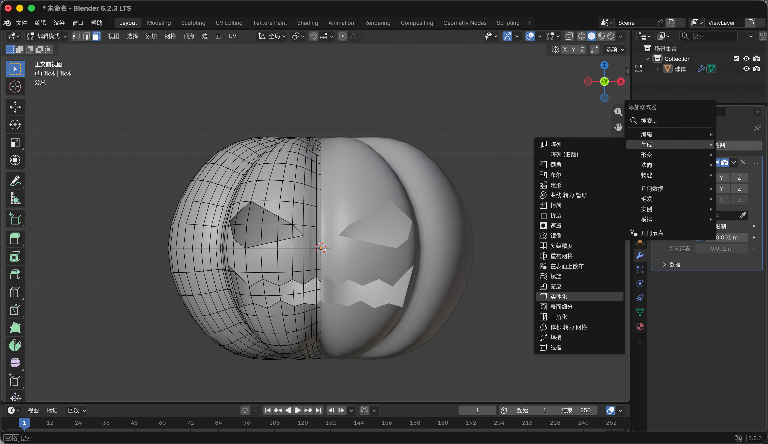768x444 pixels.
Task: Select the Spin tool
Action: 15,345
